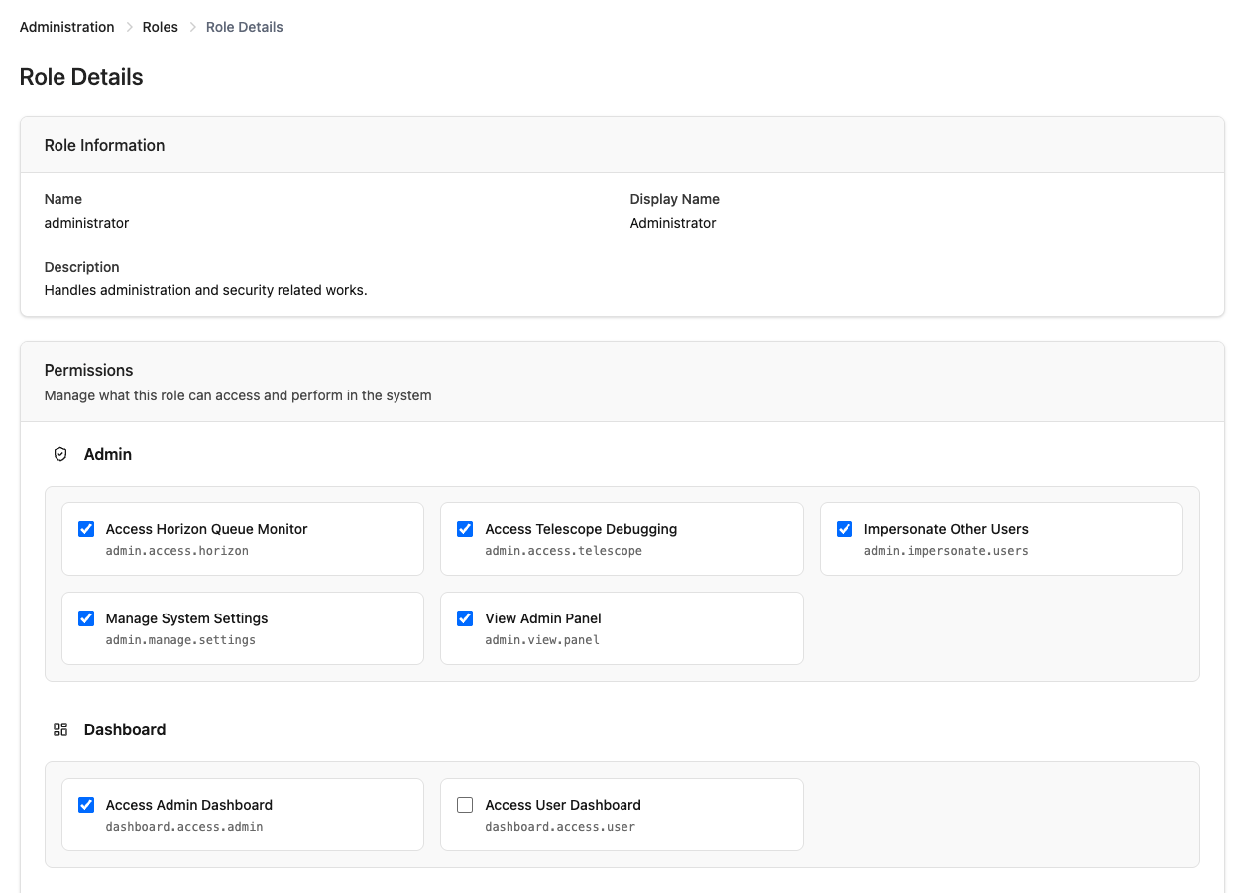The width and height of the screenshot is (1244, 893).
Task: Click the Role Details breadcrumb entry
Action: [x=244, y=27]
